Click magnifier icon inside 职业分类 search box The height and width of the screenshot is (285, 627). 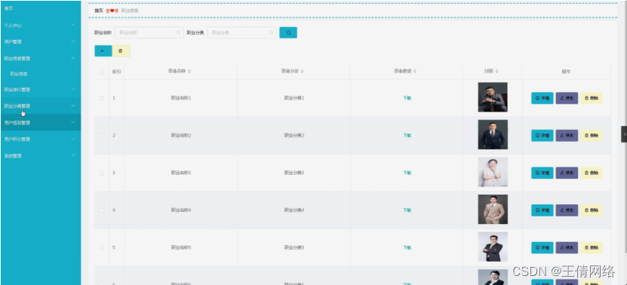[x=271, y=32]
